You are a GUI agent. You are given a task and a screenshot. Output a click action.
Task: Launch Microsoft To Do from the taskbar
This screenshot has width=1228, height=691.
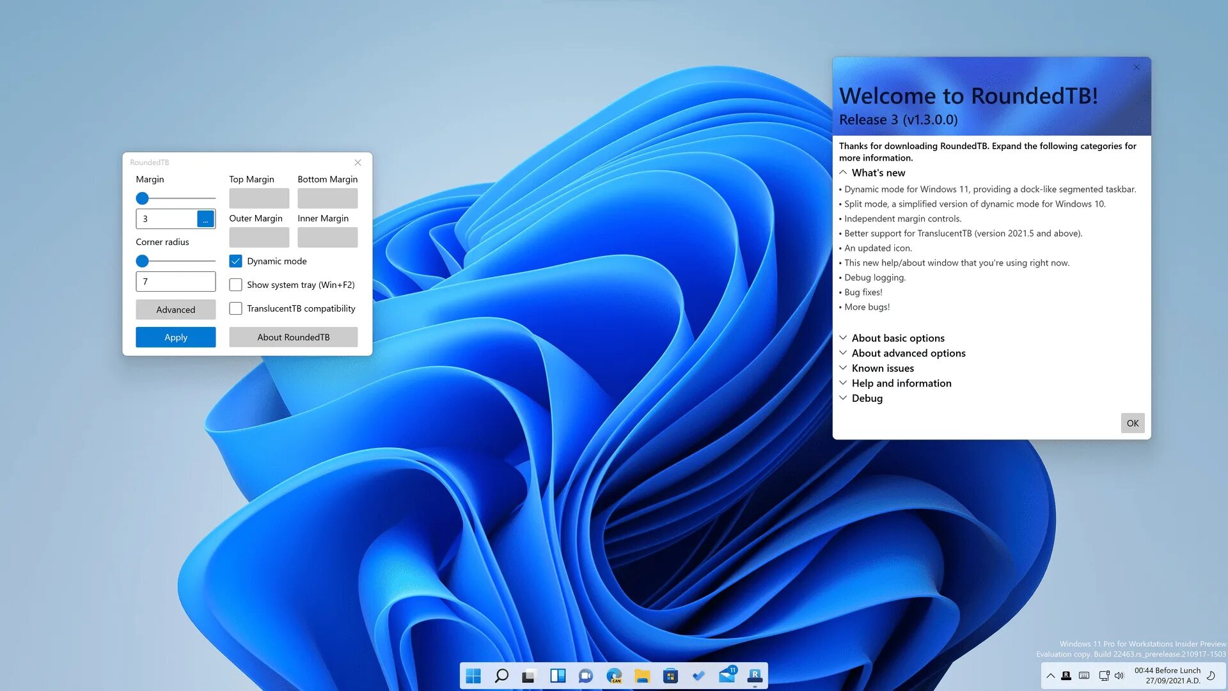point(699,676)
